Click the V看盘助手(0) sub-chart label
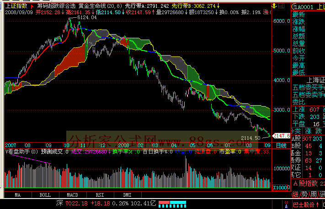 [21, 152]
